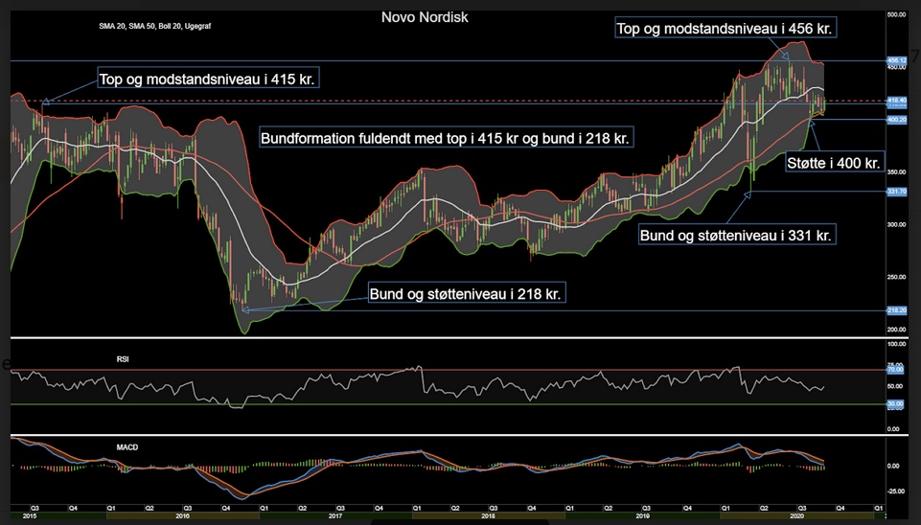Click the 218.20 price level tag
The height and width of the screenshot is (525, 921).
[897, 310]
